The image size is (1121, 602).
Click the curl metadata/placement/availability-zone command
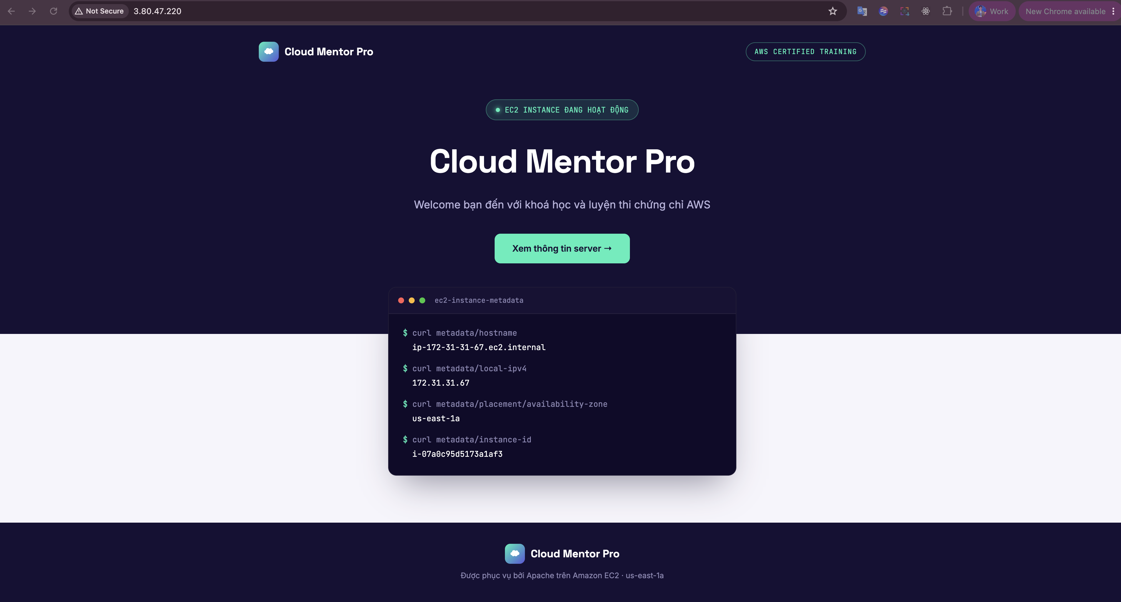point(505,404)
